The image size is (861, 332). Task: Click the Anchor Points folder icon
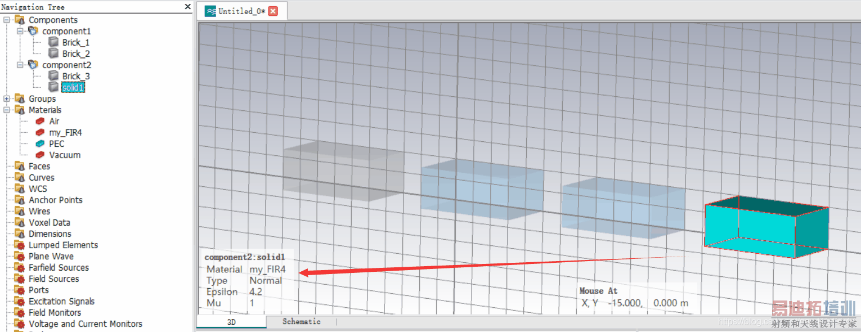pyautogui.click(x=20, y=200)
